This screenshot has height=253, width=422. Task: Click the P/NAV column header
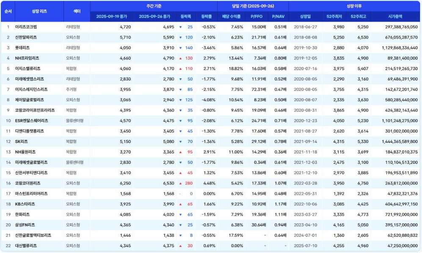[278, 16]
